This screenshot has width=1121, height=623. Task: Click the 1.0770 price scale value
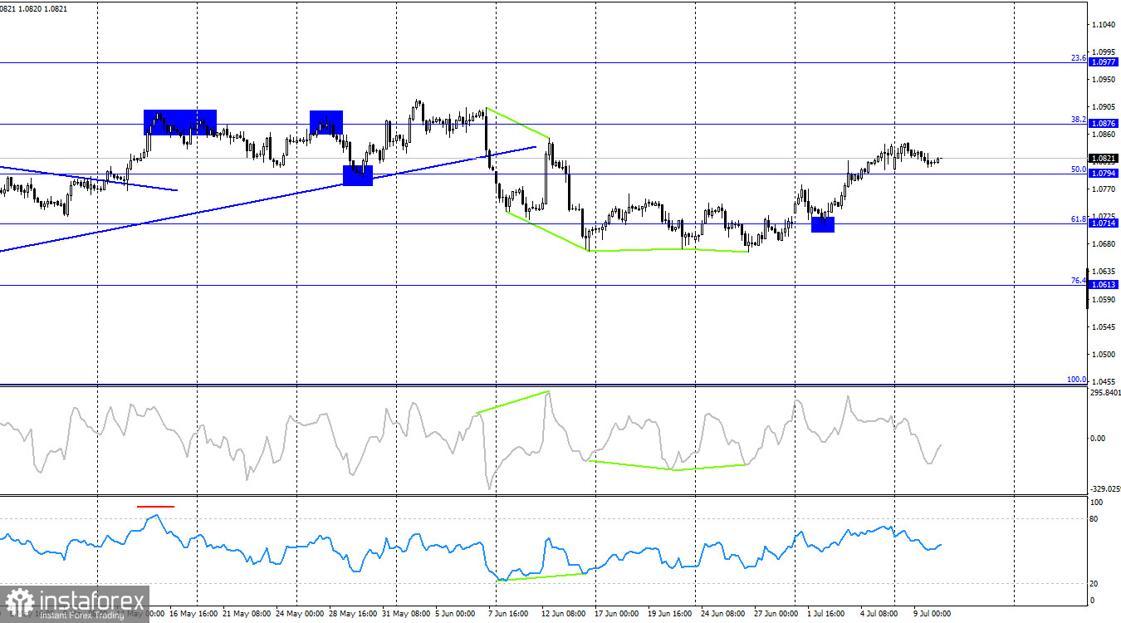click(1104, 189)
